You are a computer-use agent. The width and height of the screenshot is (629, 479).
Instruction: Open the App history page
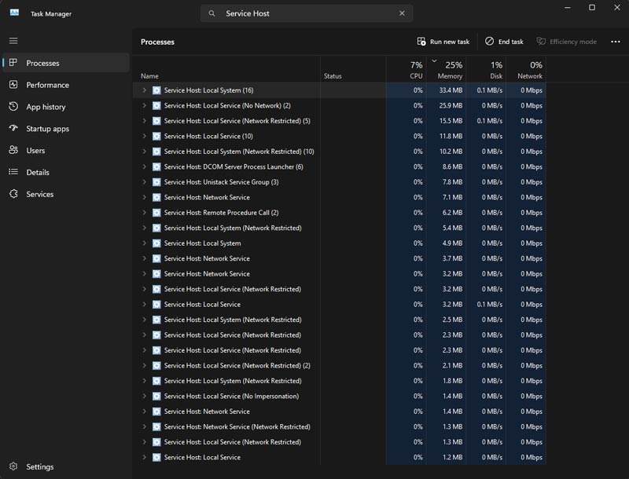(x=66, y=107)
